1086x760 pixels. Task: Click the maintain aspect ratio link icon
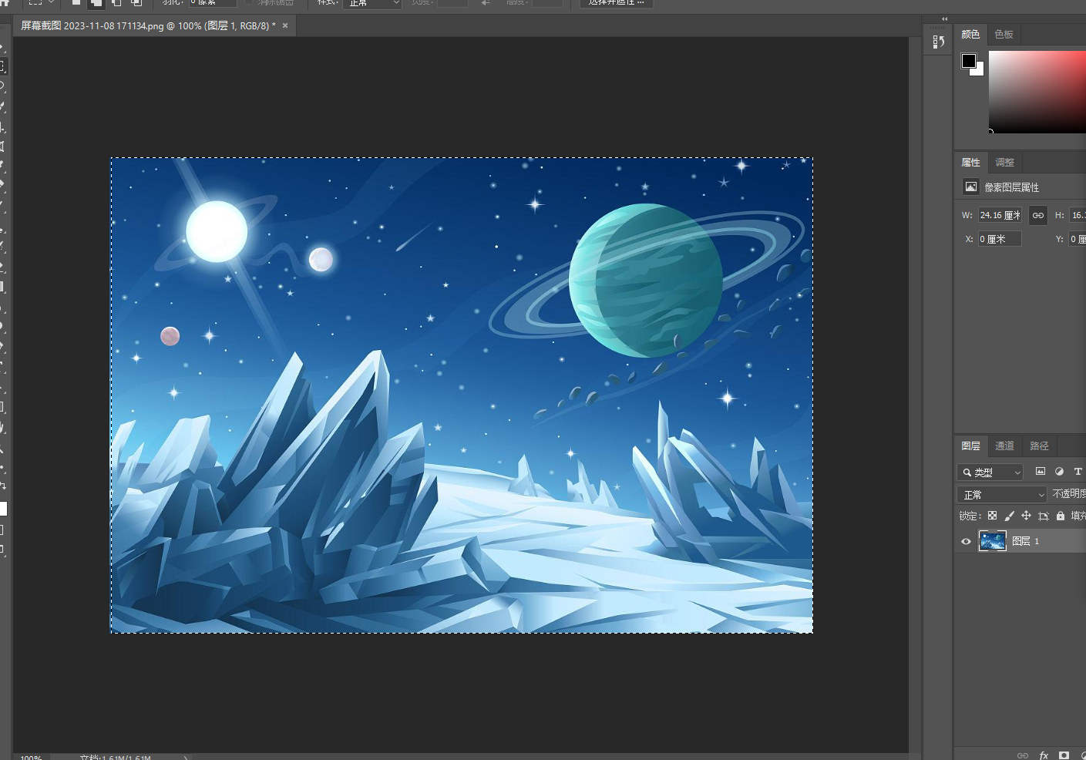(1037, 215)
